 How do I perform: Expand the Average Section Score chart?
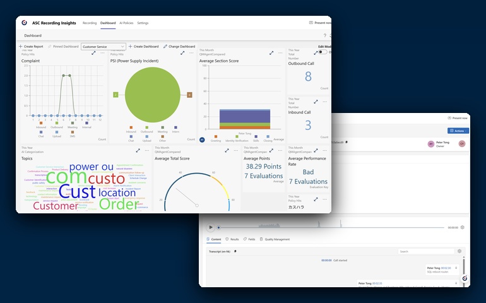click(271, 53)
